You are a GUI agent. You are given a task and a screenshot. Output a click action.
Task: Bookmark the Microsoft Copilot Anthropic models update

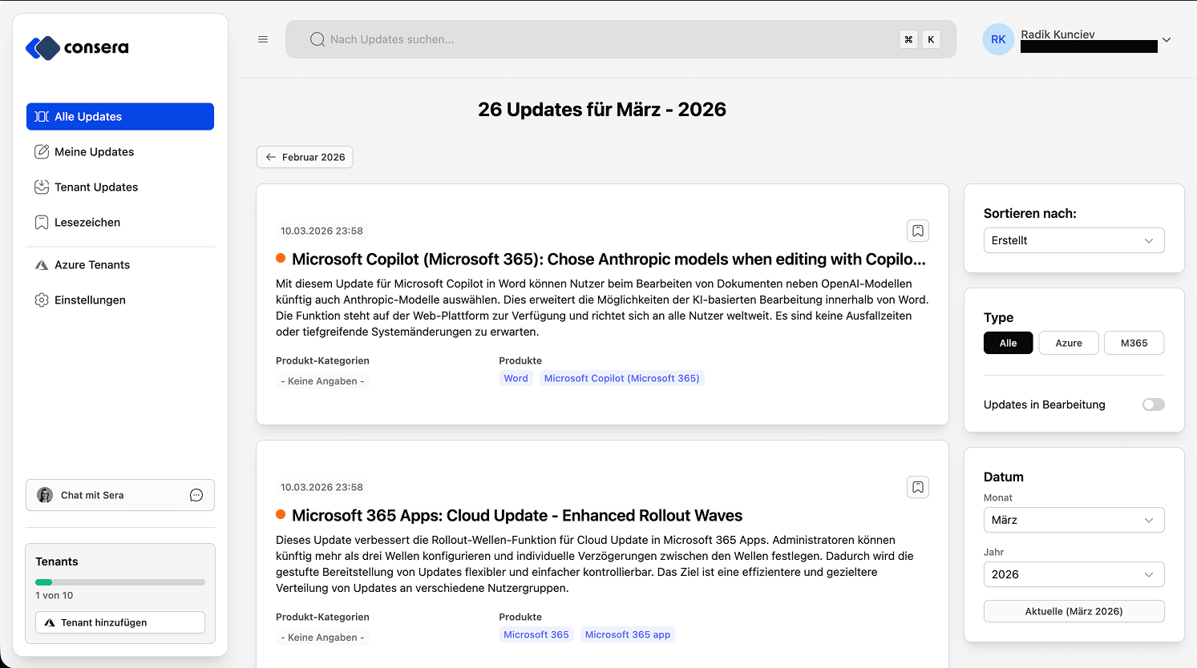[918, 231]
